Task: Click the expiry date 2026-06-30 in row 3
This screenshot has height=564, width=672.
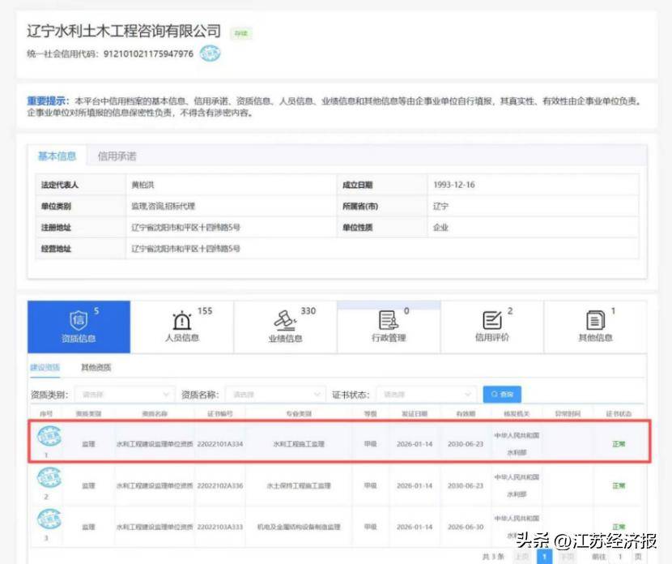Action: tap(466, 527)
